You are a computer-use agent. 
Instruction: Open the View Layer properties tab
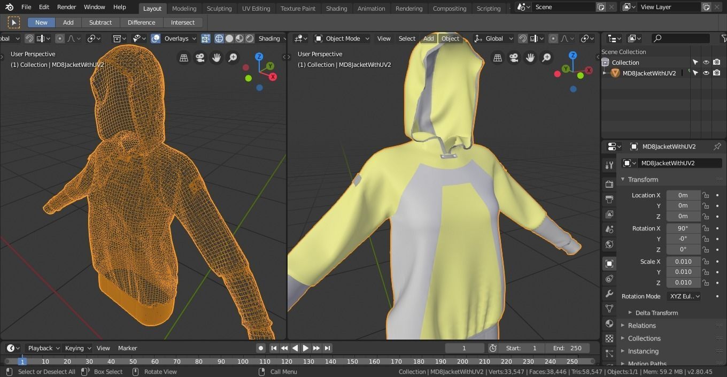coord(609,214)
